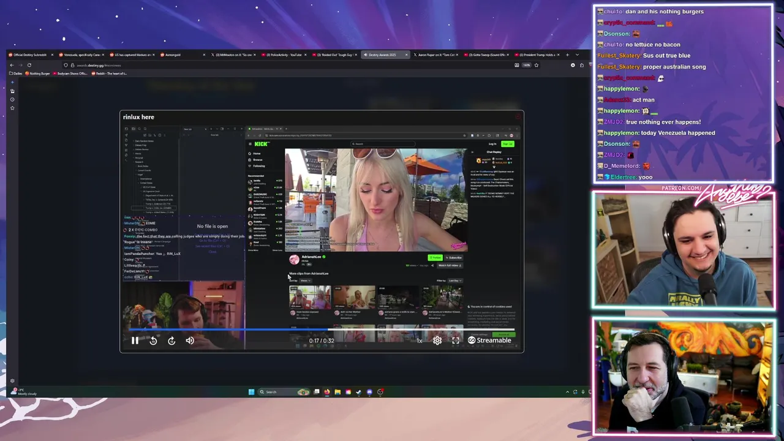
Task: Switch to the Asmongold tab
Action: 183,55
